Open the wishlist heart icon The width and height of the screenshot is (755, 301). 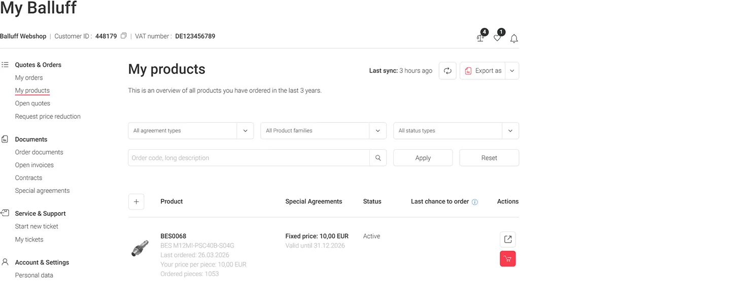(497, 38)
